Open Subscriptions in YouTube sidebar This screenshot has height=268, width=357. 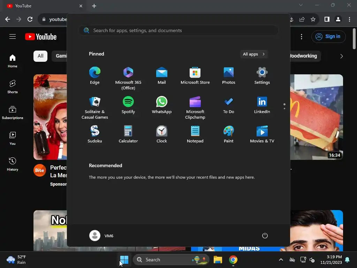(x=13, y=113)
